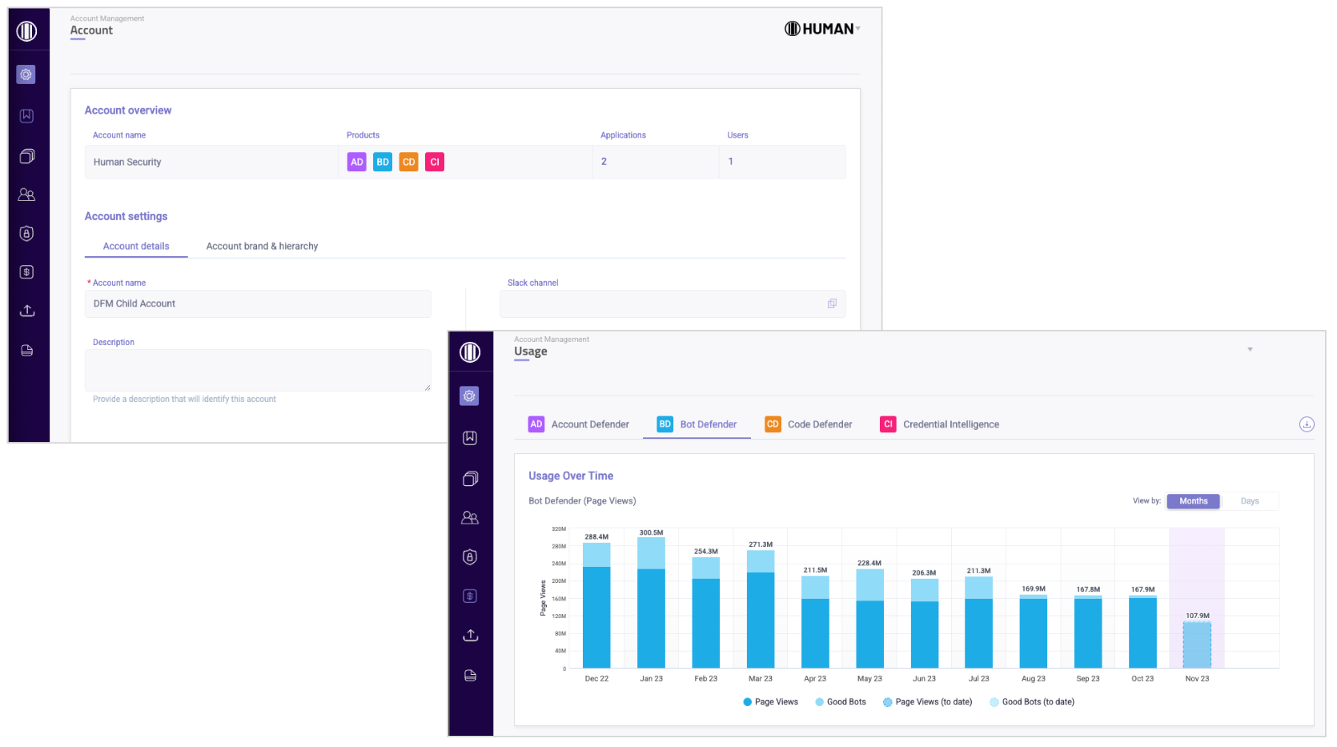The height and width of the screenshot is (747, 1337).
Task: Click the Applications count value 2
Action: 604,162
